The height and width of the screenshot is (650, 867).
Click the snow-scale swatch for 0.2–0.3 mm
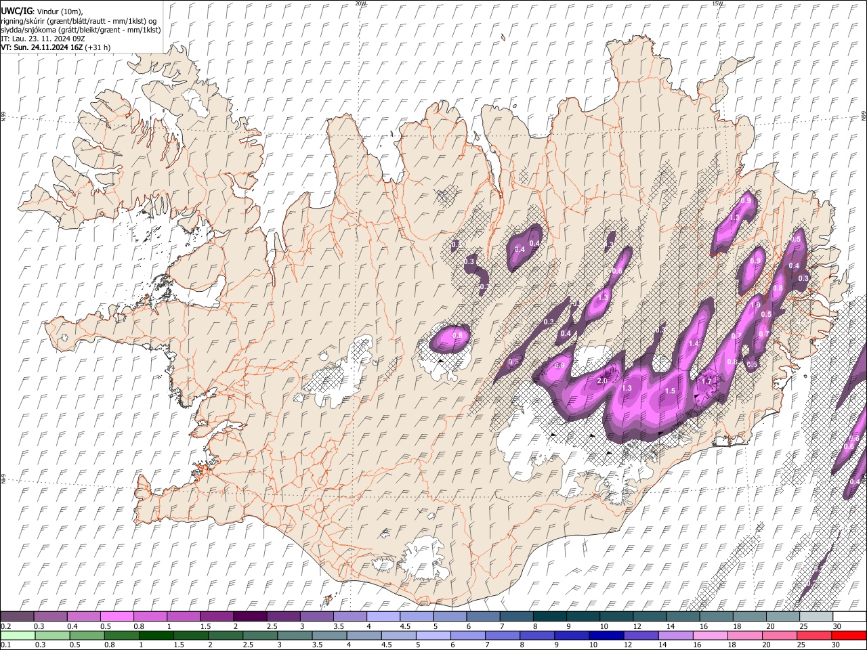pyautogui.click(x=18, y=616)
